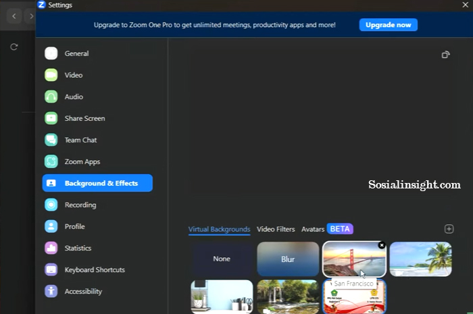
Task: Switch to the Avatars tab
Action: click(x=313, y=229)
